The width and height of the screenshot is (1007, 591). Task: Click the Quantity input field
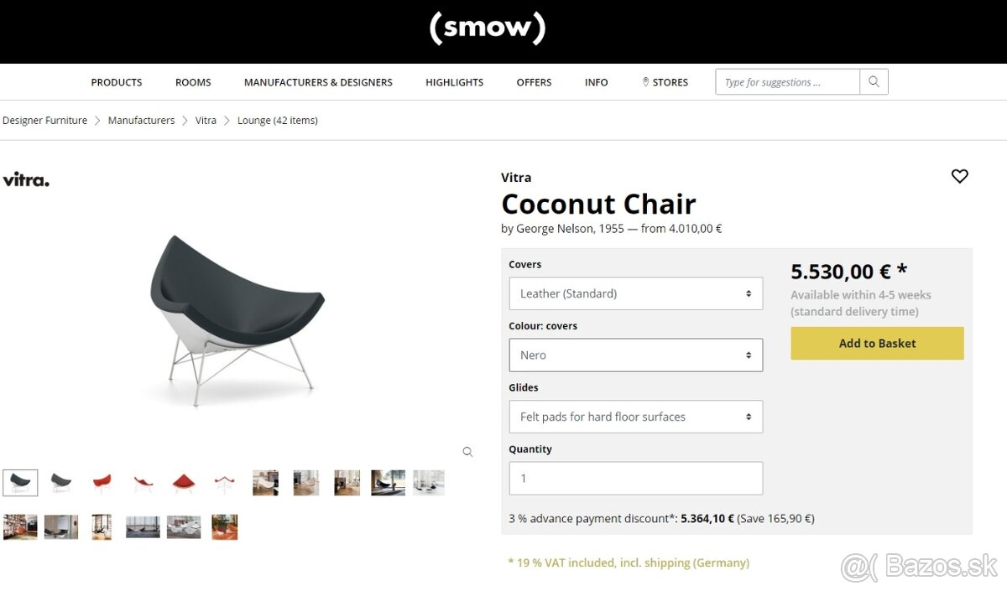[x=635, y=478]
